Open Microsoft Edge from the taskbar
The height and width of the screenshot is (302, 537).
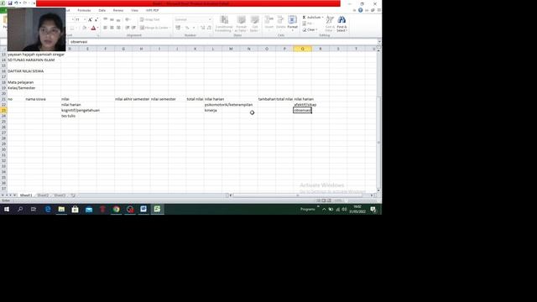coord(48,209)
